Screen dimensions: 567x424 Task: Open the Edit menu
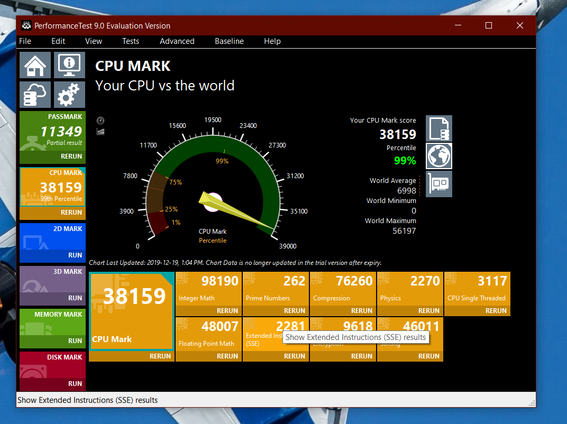pyautogui.click(x=58, y=41)
